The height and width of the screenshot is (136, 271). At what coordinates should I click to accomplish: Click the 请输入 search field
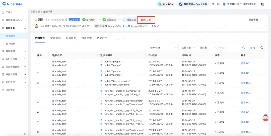coord(229,48)
